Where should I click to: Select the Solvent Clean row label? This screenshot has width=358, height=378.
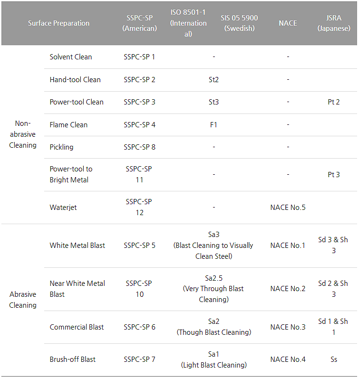(71, 57)
